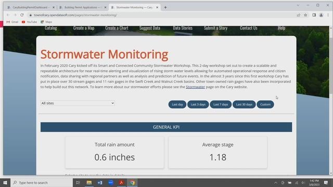Choose the Custom date range button
Image resolution: width=333 pixels, height=187 pixels.
pyautogui.click(x=265, y=104)
